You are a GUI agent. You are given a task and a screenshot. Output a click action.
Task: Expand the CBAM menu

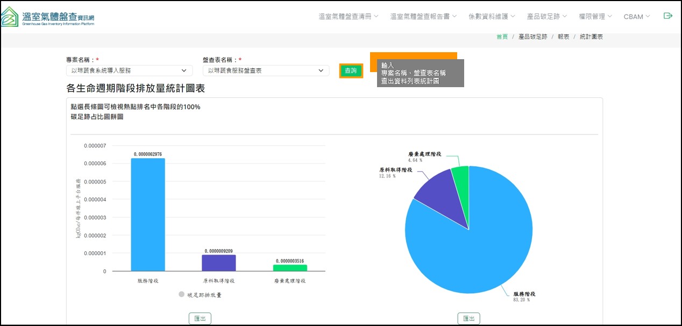(x=637, y=17)
